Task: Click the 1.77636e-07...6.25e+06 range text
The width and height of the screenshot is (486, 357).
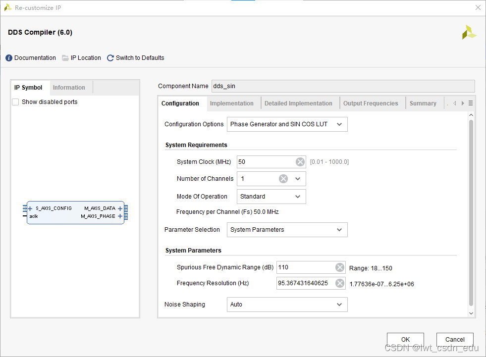Action: (381, 284)
